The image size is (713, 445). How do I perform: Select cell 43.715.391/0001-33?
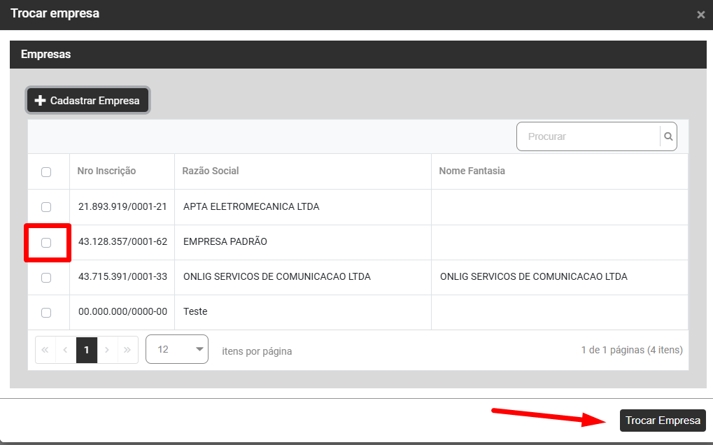coord(122,276)
